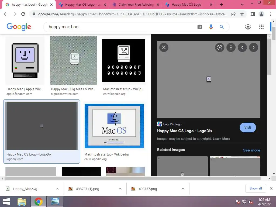Open the Google apps grid
The height and width of the screenshot is (207, 276).
click(x=261, y=27)
